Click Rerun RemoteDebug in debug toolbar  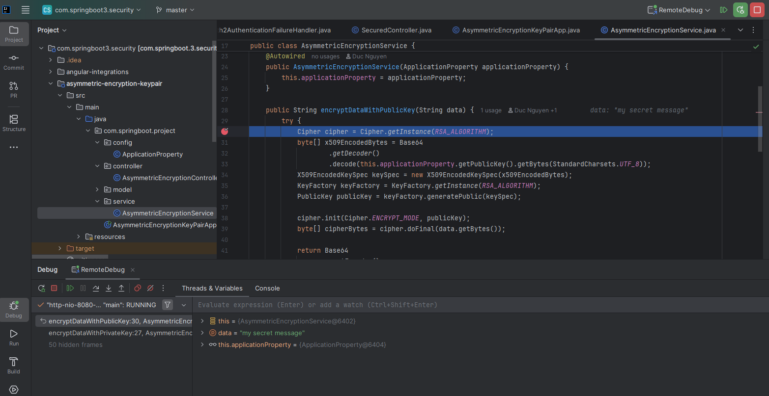click(x=42, y=288)
